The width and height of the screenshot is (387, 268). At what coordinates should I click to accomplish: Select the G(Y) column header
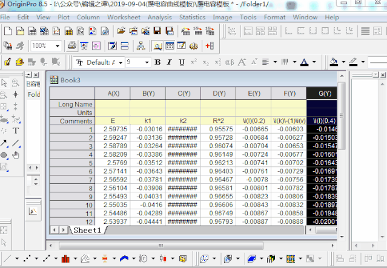pyautogui.click(x=325, y=93)
